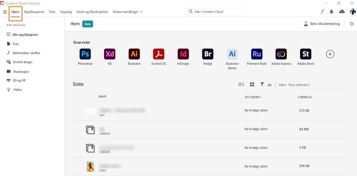Select Alle applikasjoner in sidebar
357x176 pixels.
(x=22, y=34)
